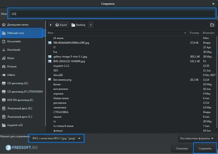This screenshot has height=154, width=218.
Task: Click the Size column header
Action: [194, 33]
